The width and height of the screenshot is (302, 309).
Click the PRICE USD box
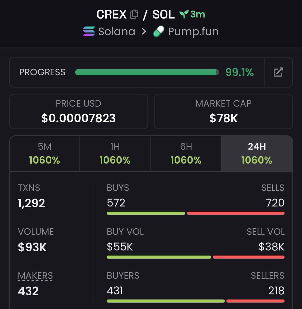click(79, 111)
